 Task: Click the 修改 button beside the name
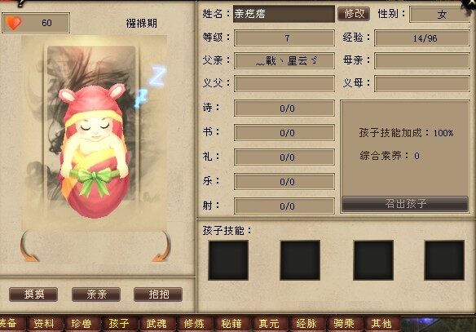[354, 14]
